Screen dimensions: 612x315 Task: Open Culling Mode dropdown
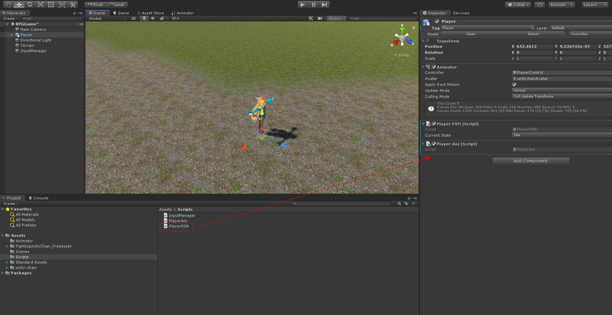(x=562, y=97)
